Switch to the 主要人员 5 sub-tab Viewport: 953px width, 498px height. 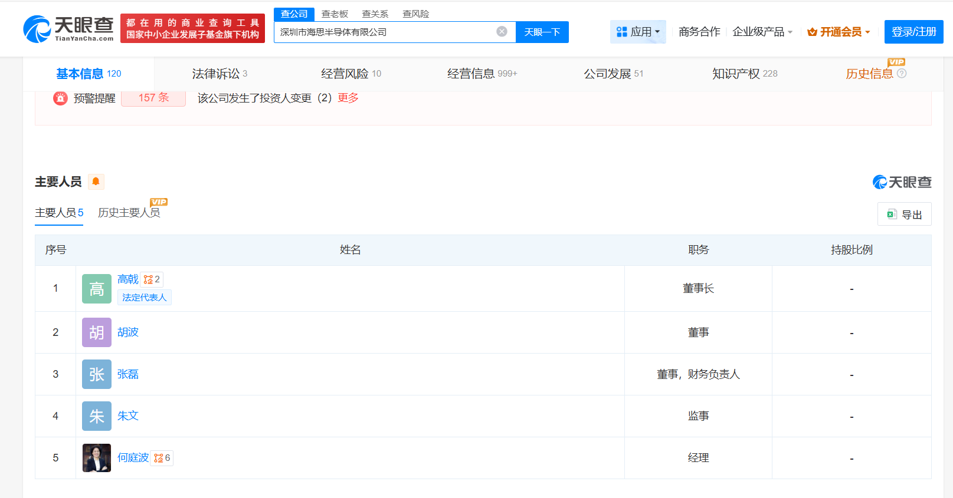pyautogui.click(x=59, y=213)
